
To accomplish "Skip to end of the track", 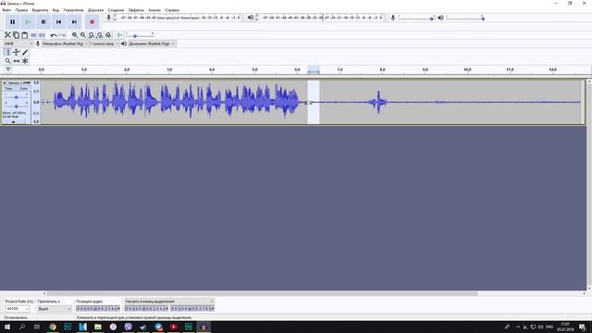I will [74, 22].
